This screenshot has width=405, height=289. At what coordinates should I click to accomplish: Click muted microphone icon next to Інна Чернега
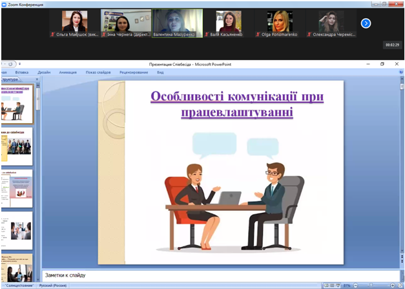pyautogui.click(x=104, y=34)
